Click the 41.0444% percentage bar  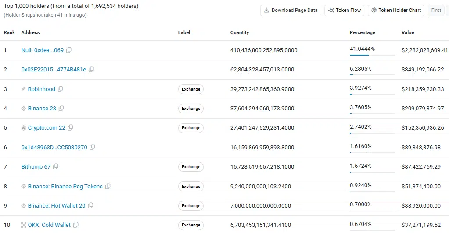[x=372, y=55]
